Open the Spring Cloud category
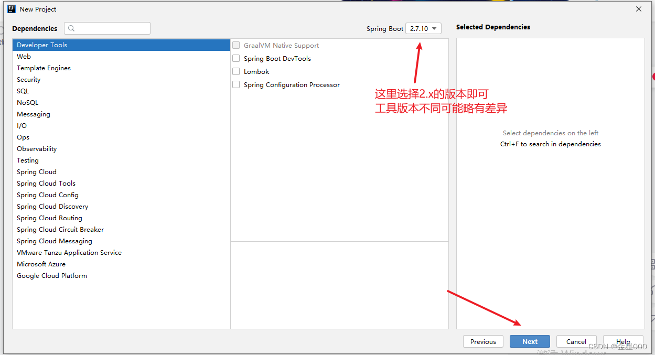 click(36, 171)
